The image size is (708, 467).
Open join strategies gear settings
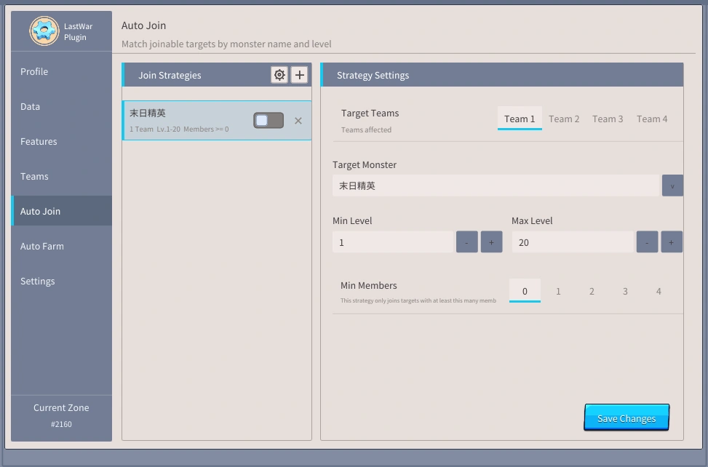[x=279, y=75]
